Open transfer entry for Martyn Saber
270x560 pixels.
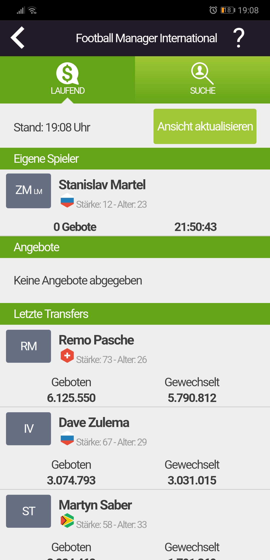pos(135,525)
